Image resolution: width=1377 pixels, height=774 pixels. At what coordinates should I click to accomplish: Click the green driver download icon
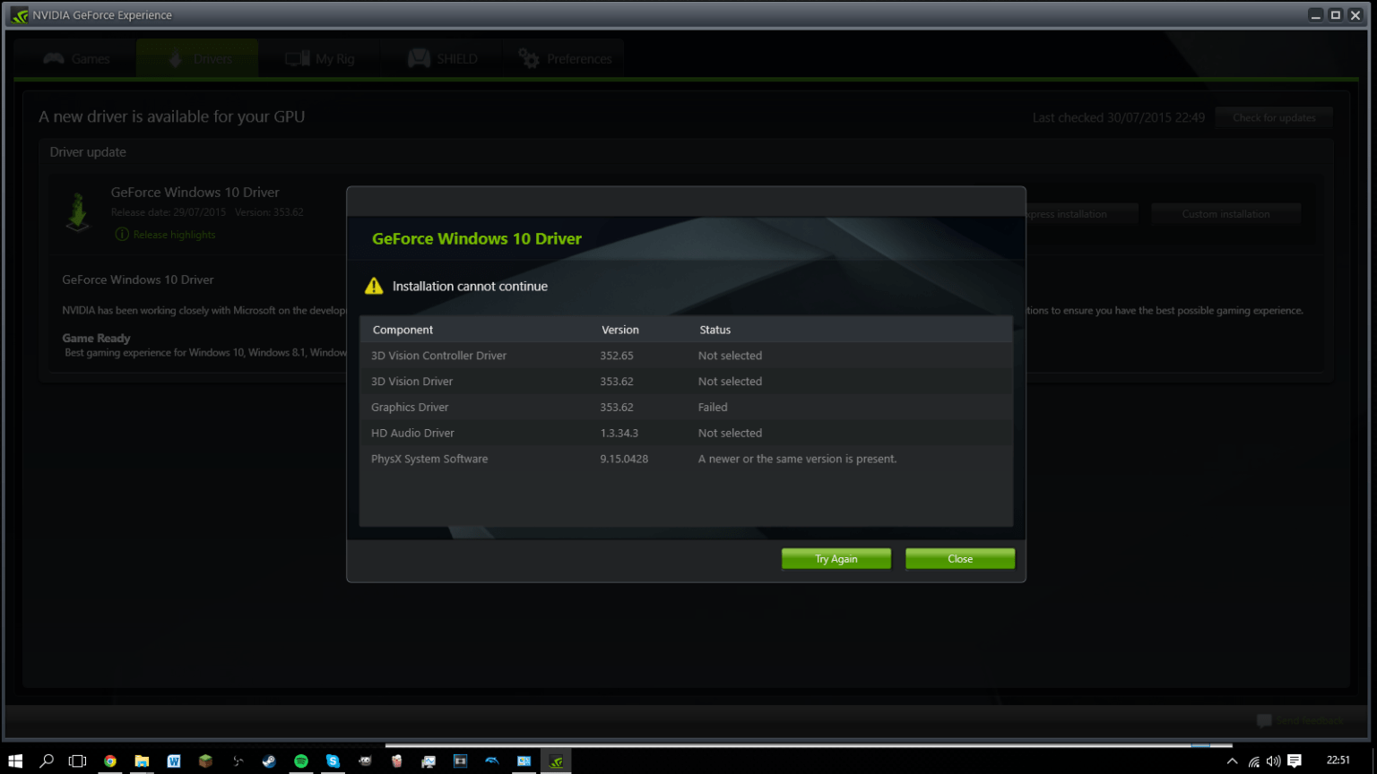pyautogui.click(x=78, y=212)
